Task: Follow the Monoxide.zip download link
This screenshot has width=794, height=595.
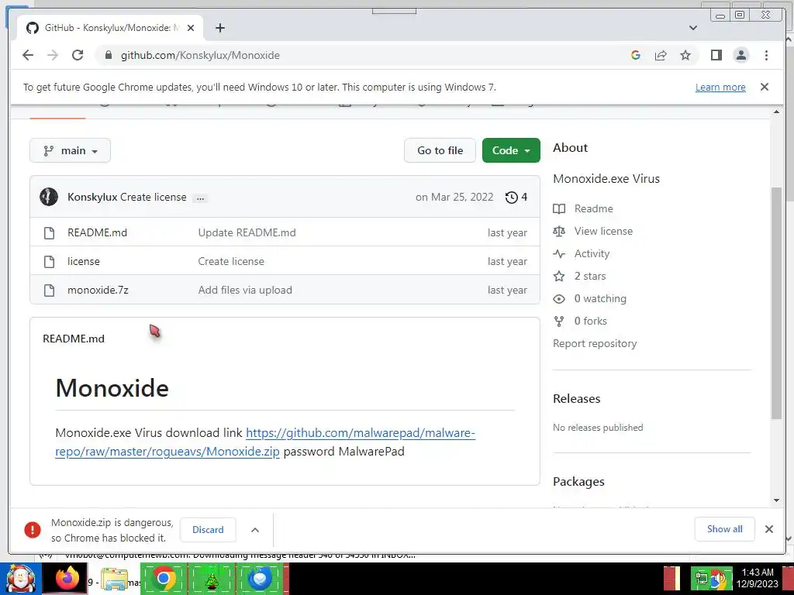Action: point(265,442)
